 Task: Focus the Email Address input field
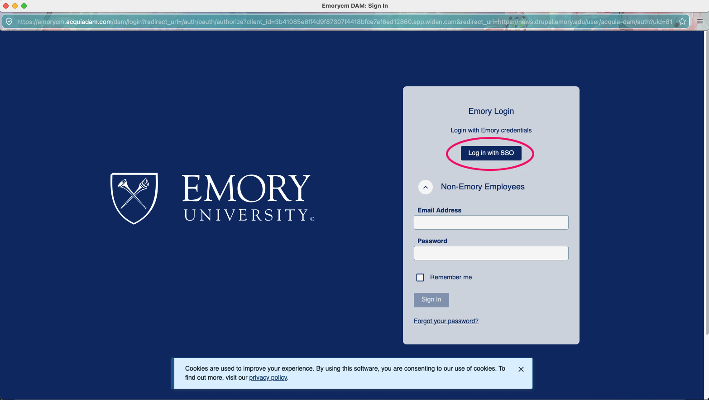491,222
